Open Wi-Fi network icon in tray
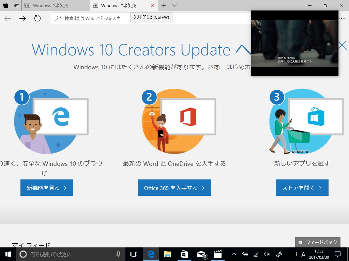The width and height of the screenshot is (349, 261). click(x=256, y=254)
